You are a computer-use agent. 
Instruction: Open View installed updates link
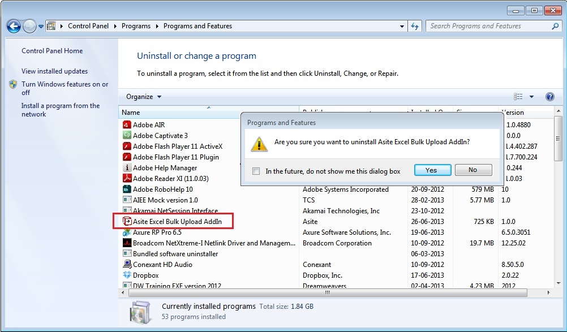54,71
